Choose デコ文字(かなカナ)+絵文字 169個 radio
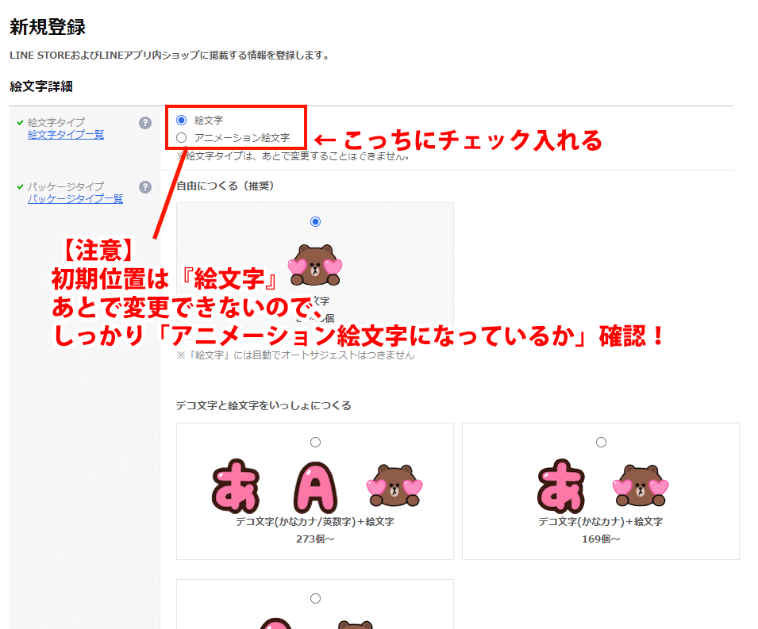 tap(601, 442)
